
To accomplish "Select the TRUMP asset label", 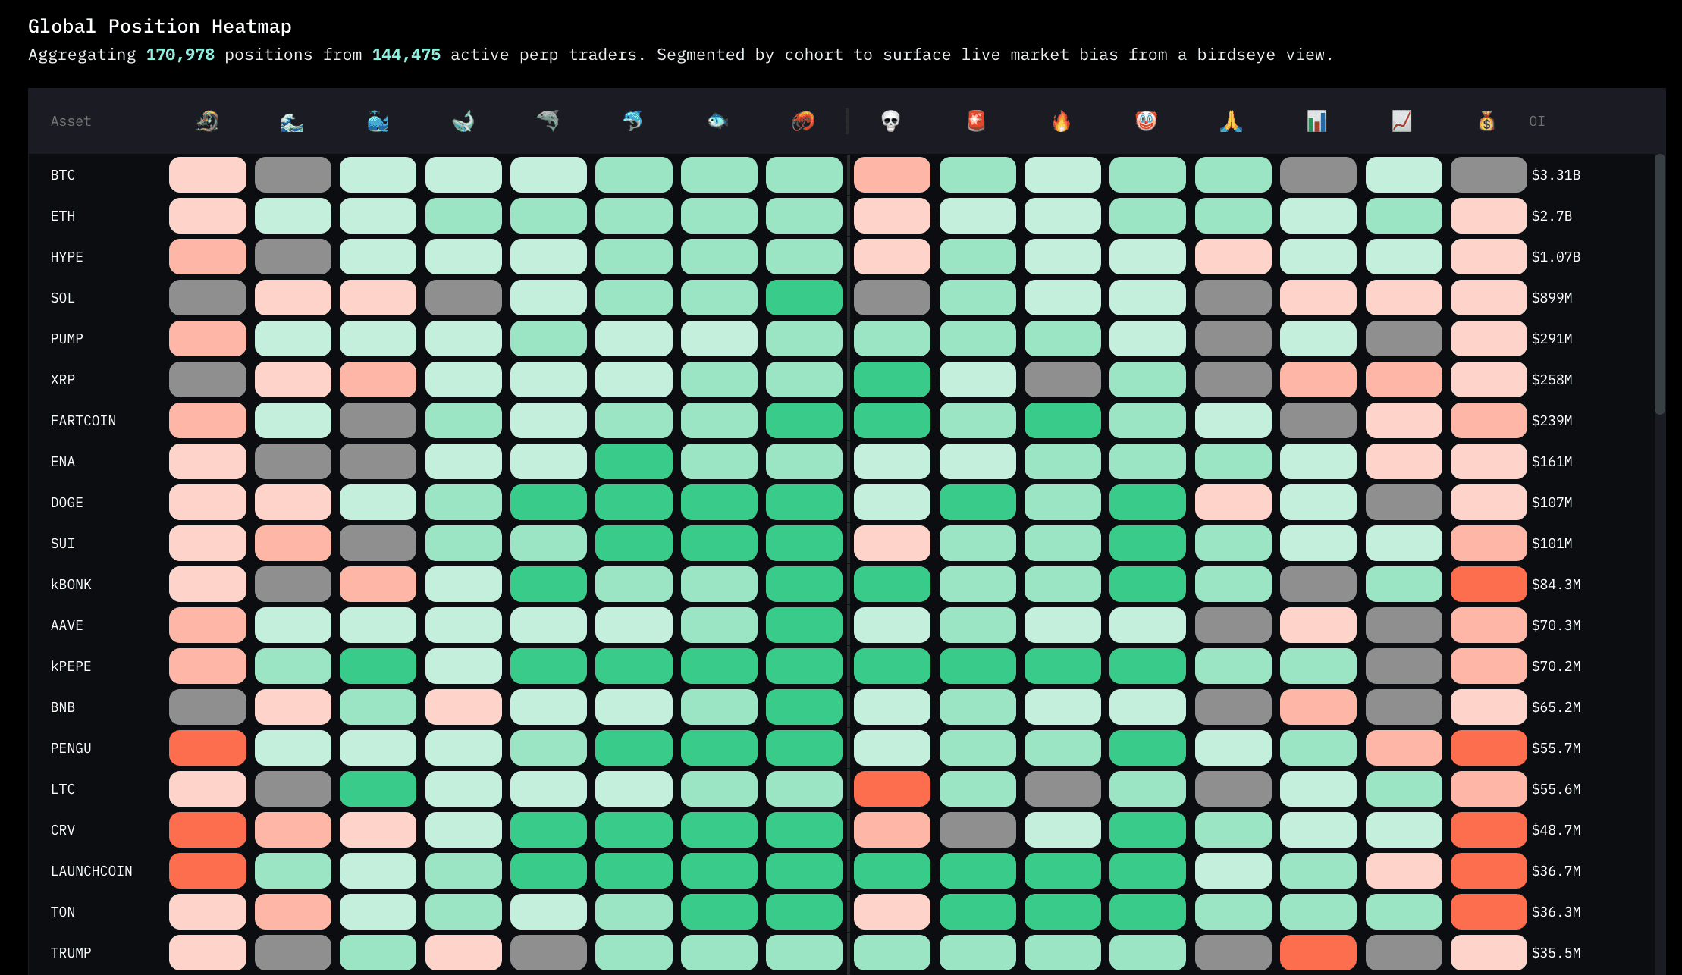I will [x=71, y=953].
